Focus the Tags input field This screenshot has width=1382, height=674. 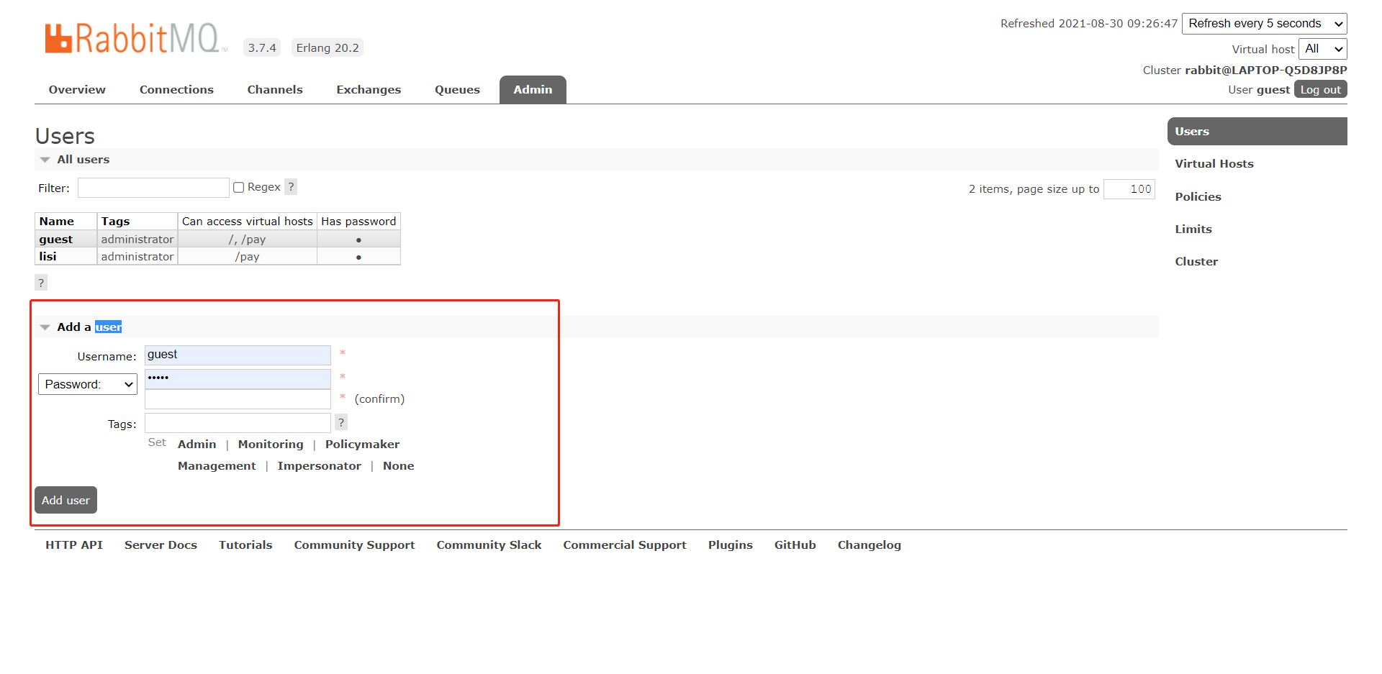tap(238, 423)
